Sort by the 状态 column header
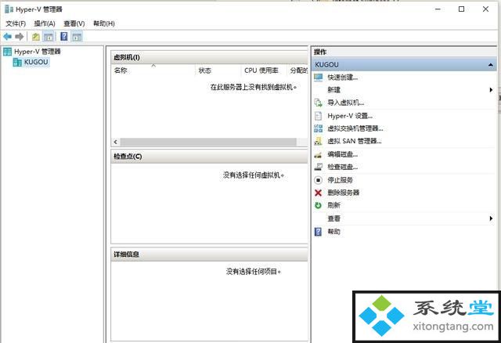The height and width of the screenshot is (343, 501). point(218,70)
